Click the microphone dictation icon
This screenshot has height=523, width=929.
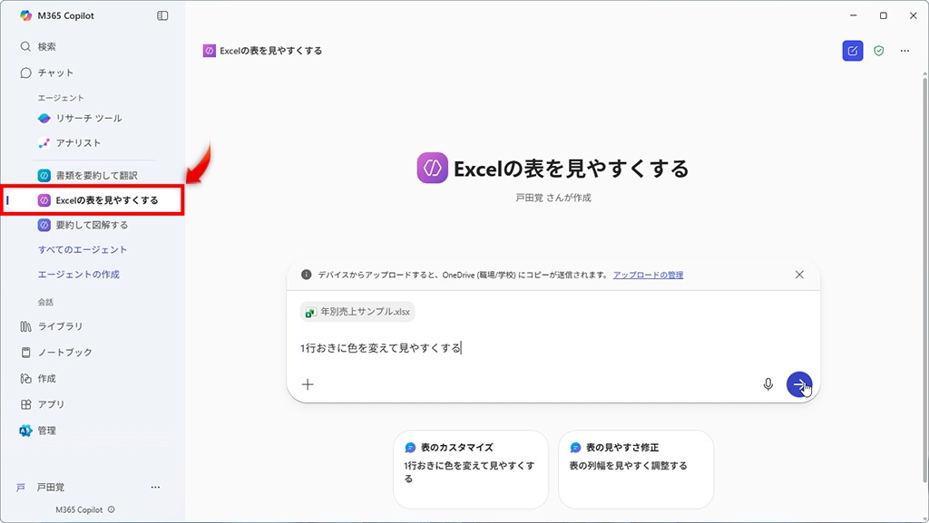768,384
